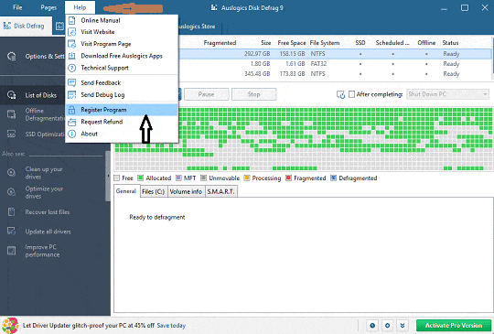Open the settings gear icon in bottom bar
The height and width of the screenshot is (334, 494).
[388, 326]
